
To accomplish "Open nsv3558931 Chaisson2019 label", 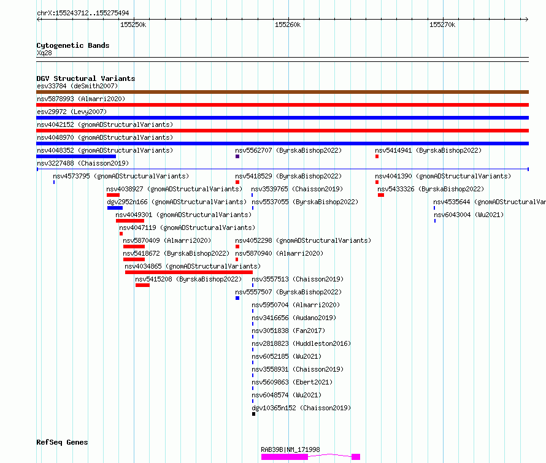I will (x=298, y=369).
